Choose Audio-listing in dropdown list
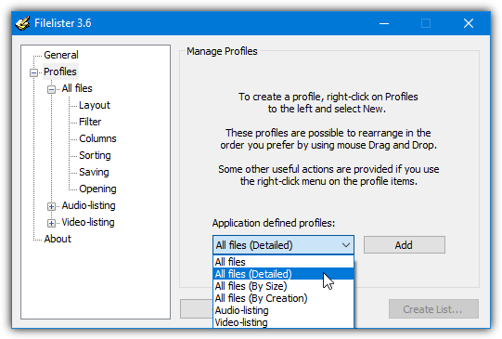Viewport: 502px width, 339px height. pyautogui.click(x=283, y=310)
